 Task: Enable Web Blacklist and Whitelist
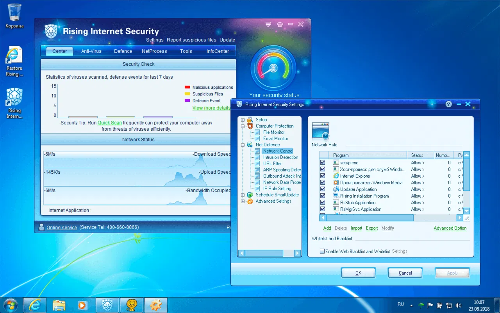point(322,251)
